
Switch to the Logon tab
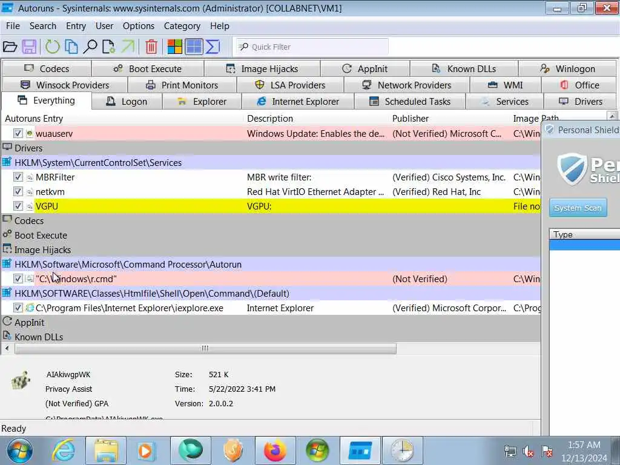tap(127, 102)
